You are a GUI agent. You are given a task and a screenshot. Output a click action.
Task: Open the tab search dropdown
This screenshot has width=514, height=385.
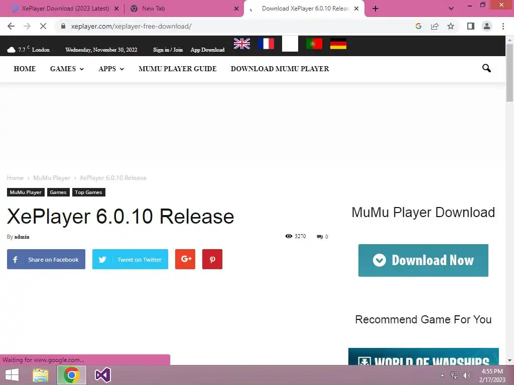pos(451,9)
